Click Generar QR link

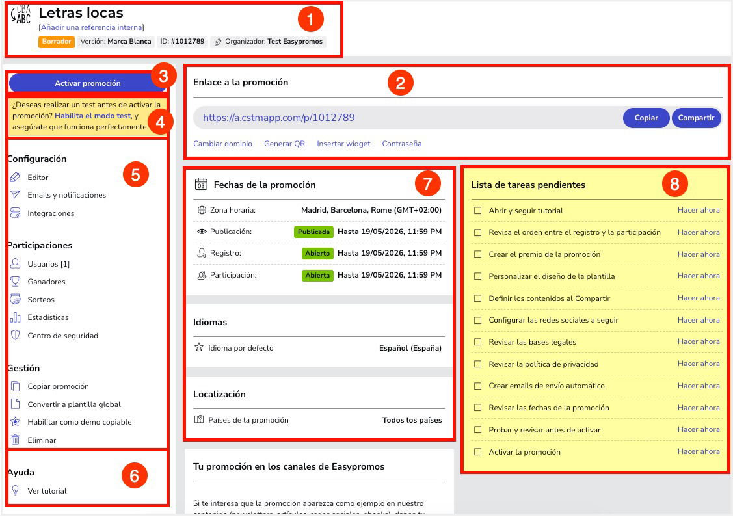pos(285,144)
